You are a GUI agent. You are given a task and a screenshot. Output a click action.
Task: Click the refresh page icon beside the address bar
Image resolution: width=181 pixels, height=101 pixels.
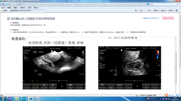tap(142, 4)
